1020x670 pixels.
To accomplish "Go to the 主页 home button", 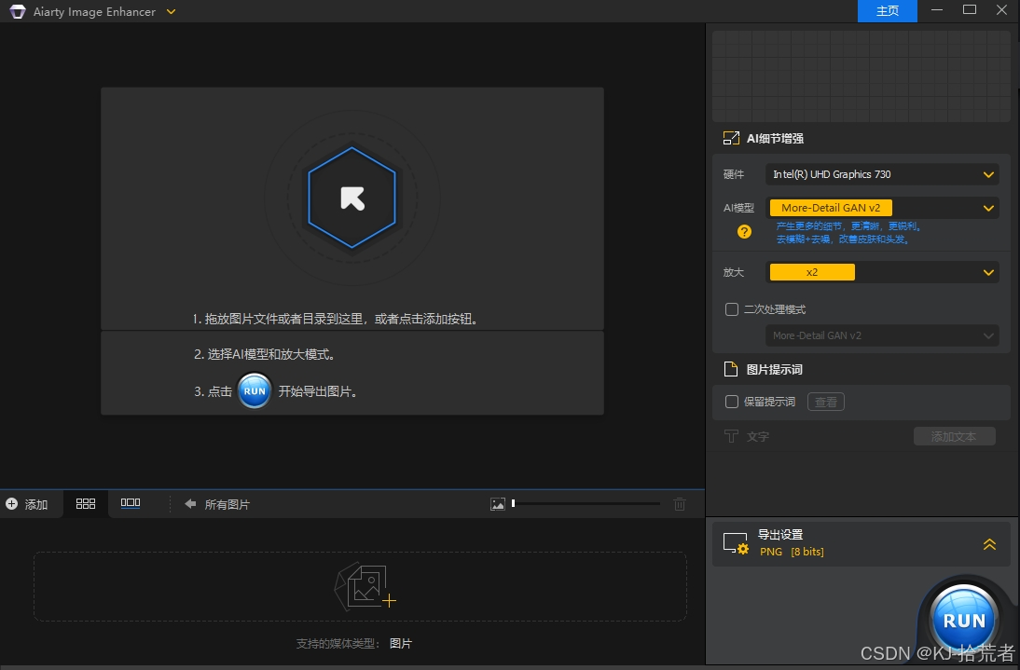I will [888, 11].
